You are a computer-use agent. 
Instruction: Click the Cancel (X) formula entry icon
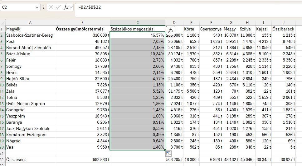51,7
